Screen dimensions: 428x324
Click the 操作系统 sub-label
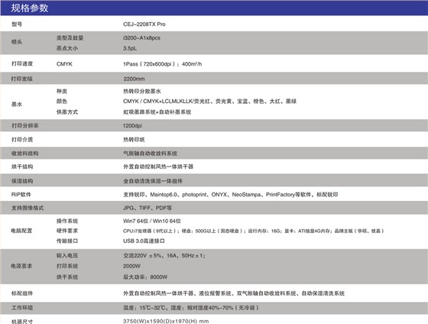[67, 221]
